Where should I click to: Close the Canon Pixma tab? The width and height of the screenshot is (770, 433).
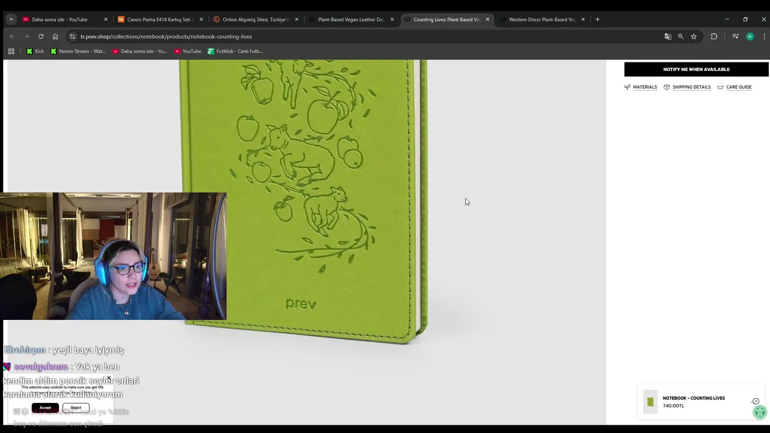point(201,19)
